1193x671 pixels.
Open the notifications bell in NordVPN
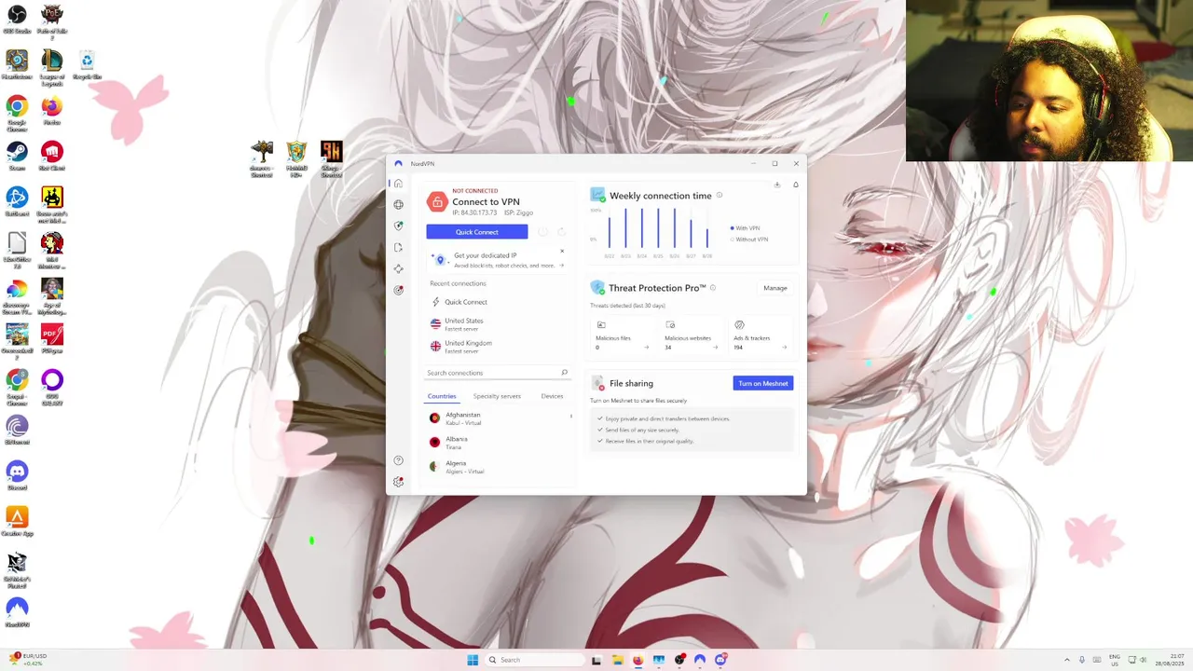coord(796,185)
